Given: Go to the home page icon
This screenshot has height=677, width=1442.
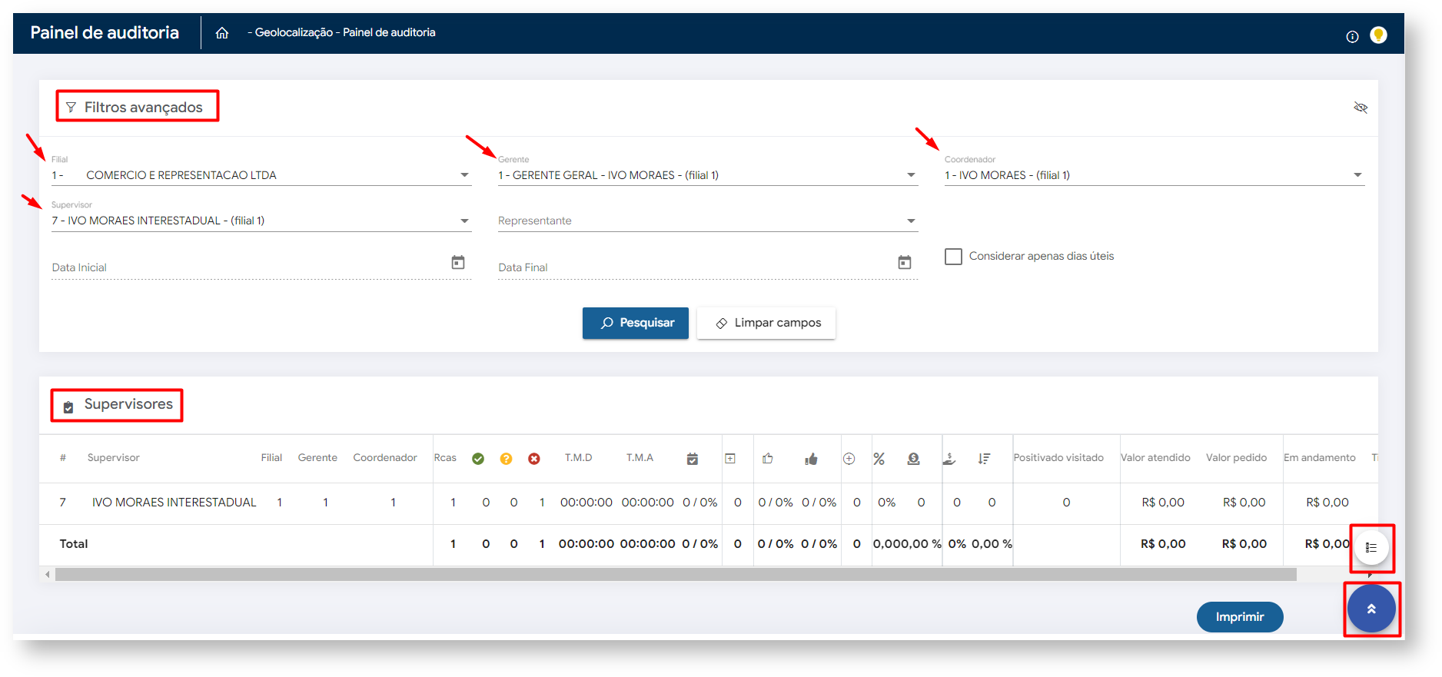Looking at the screenshot, I should click(x=222, y=33).
